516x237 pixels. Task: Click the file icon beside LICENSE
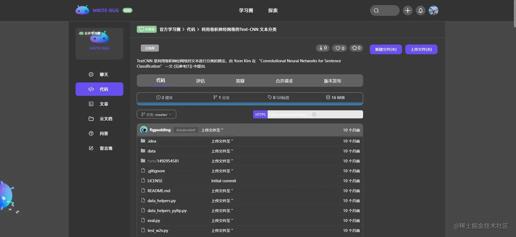click(143, 180)
